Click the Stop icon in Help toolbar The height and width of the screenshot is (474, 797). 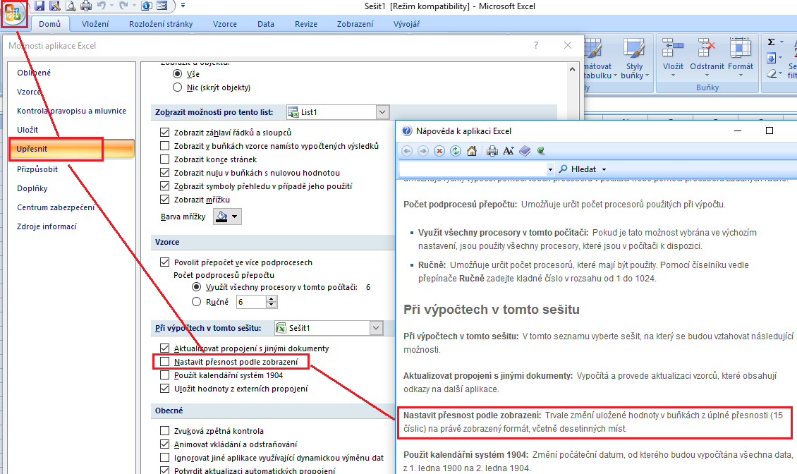439,151
